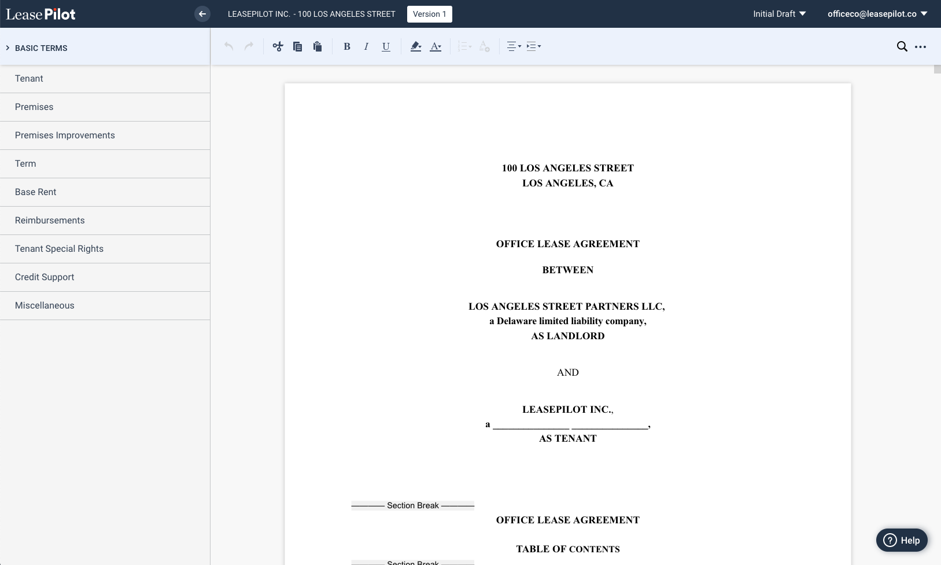Click the Redo arrow

(x=248, y=46)
